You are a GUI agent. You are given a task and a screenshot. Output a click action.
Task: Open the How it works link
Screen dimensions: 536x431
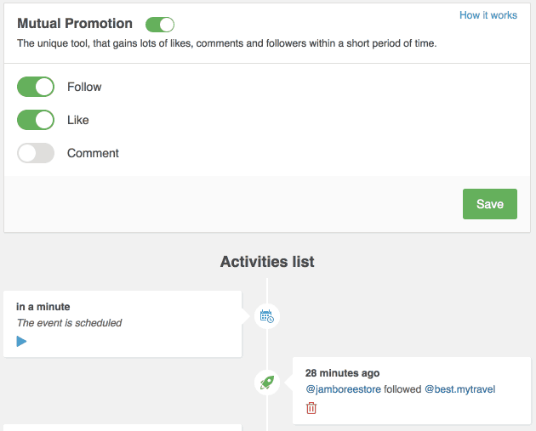(x=488, y=15)
